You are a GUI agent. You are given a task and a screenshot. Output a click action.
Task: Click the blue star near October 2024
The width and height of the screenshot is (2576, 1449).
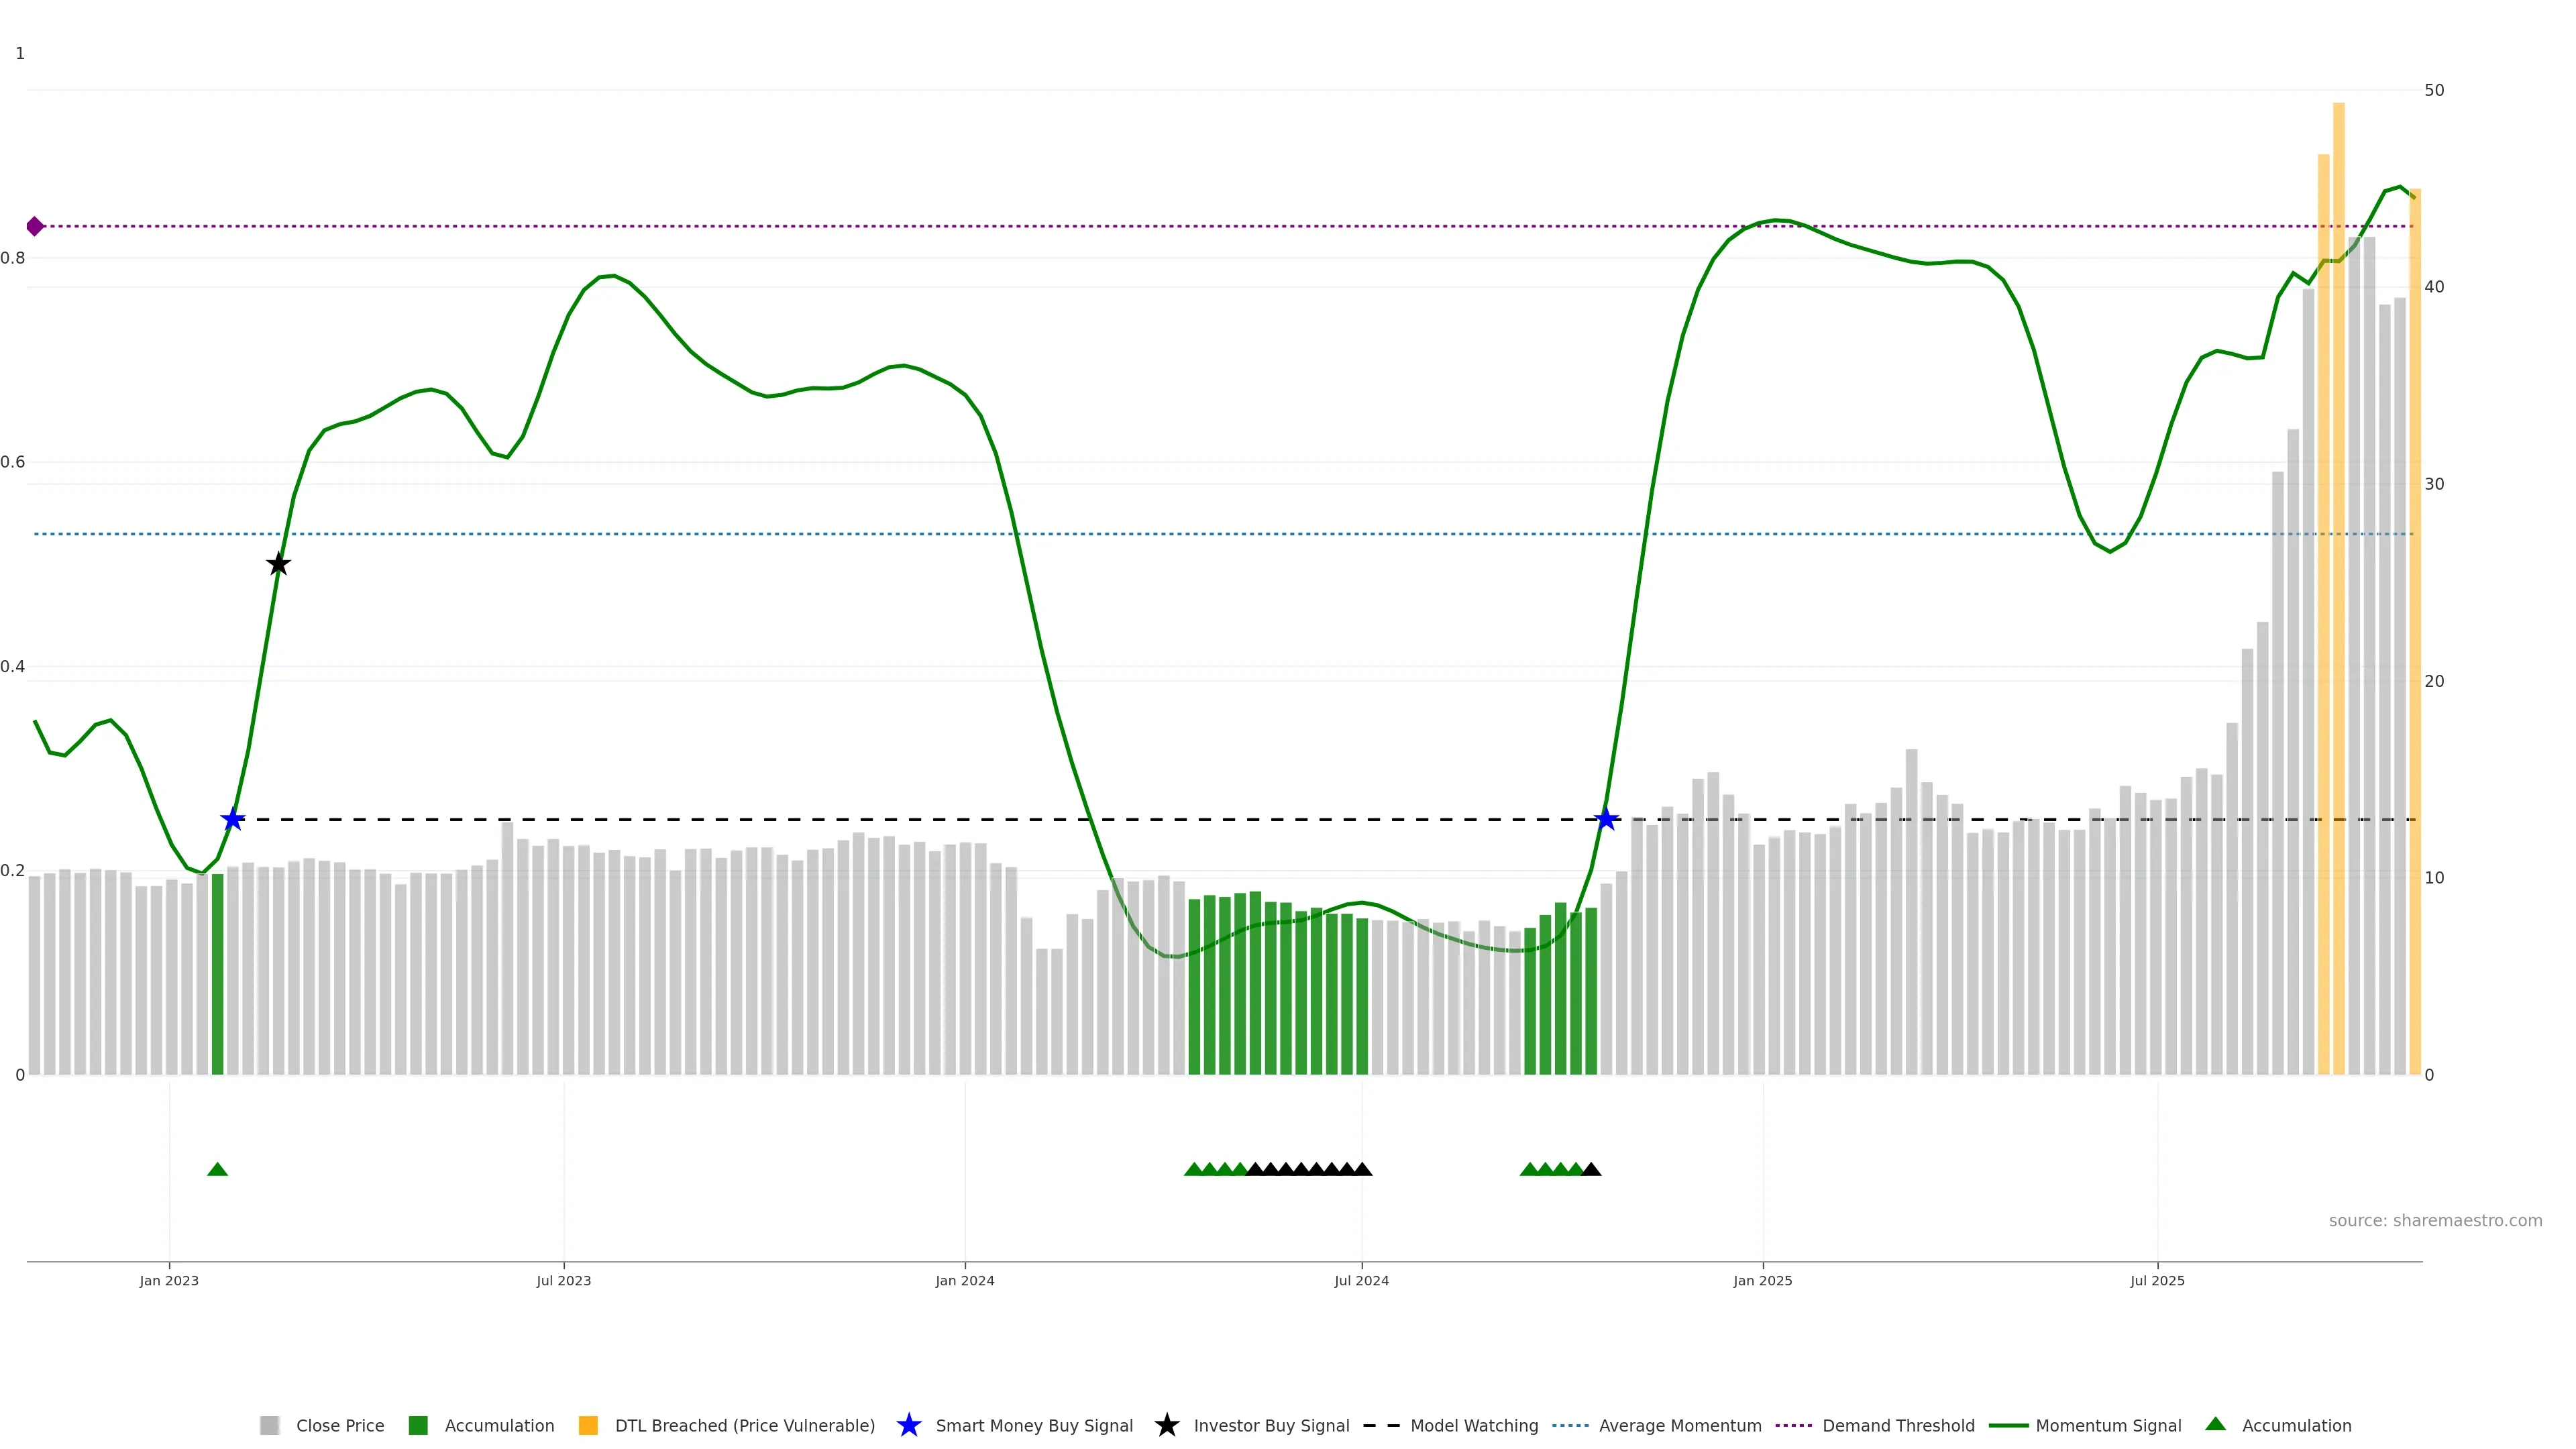pyautogui.click(x=1606, y=820)
